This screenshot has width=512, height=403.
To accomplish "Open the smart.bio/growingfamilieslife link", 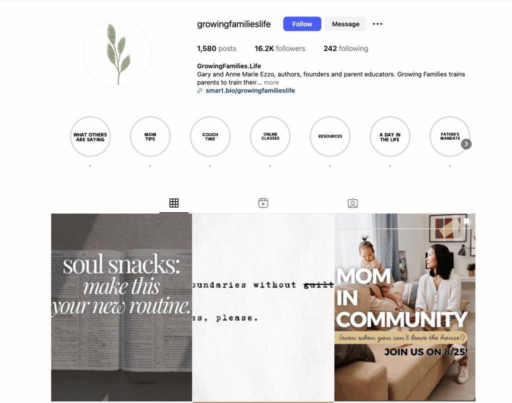I will pos(250,91).
